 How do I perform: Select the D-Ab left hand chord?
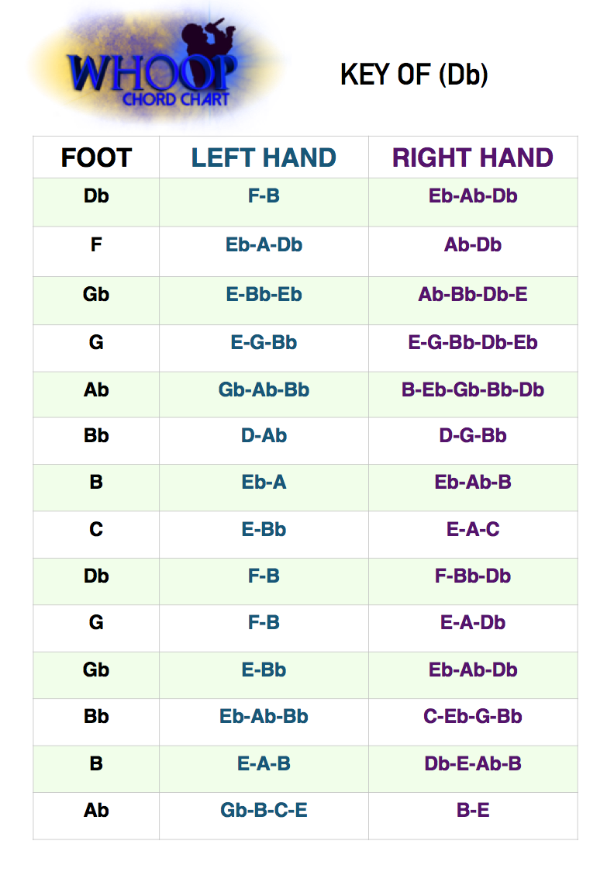click(x=264, y=436)
